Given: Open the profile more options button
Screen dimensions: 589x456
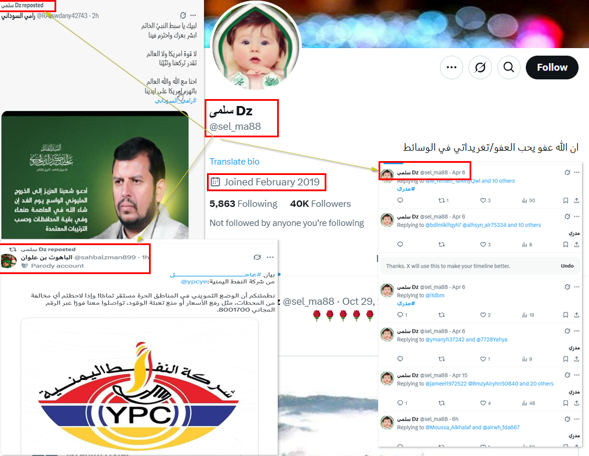Looking at the screenshot, I should pyautogui.click(x=452, y=68).
